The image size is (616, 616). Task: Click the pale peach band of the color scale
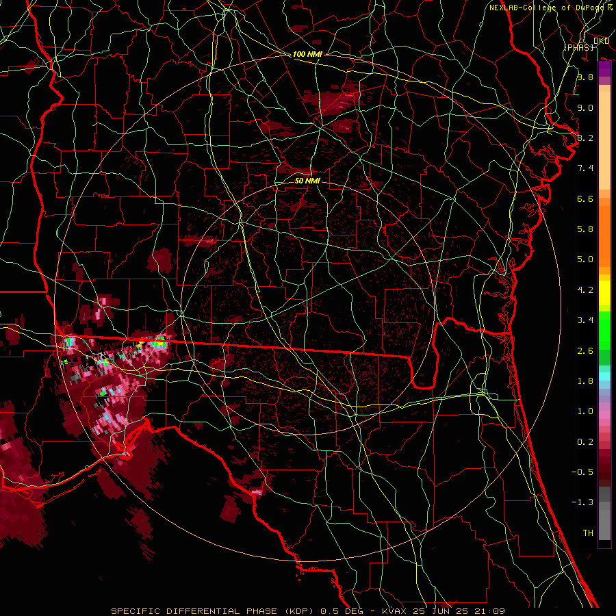pyautogui.click(x=604, y=140)
